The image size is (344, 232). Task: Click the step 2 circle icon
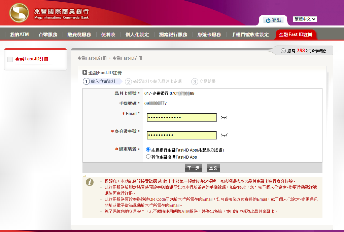pyautogui.click(x=128, y=82)
